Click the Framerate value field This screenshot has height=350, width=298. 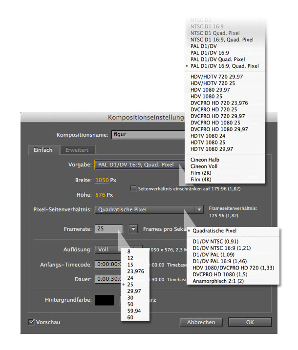click(x=108, y=228)
